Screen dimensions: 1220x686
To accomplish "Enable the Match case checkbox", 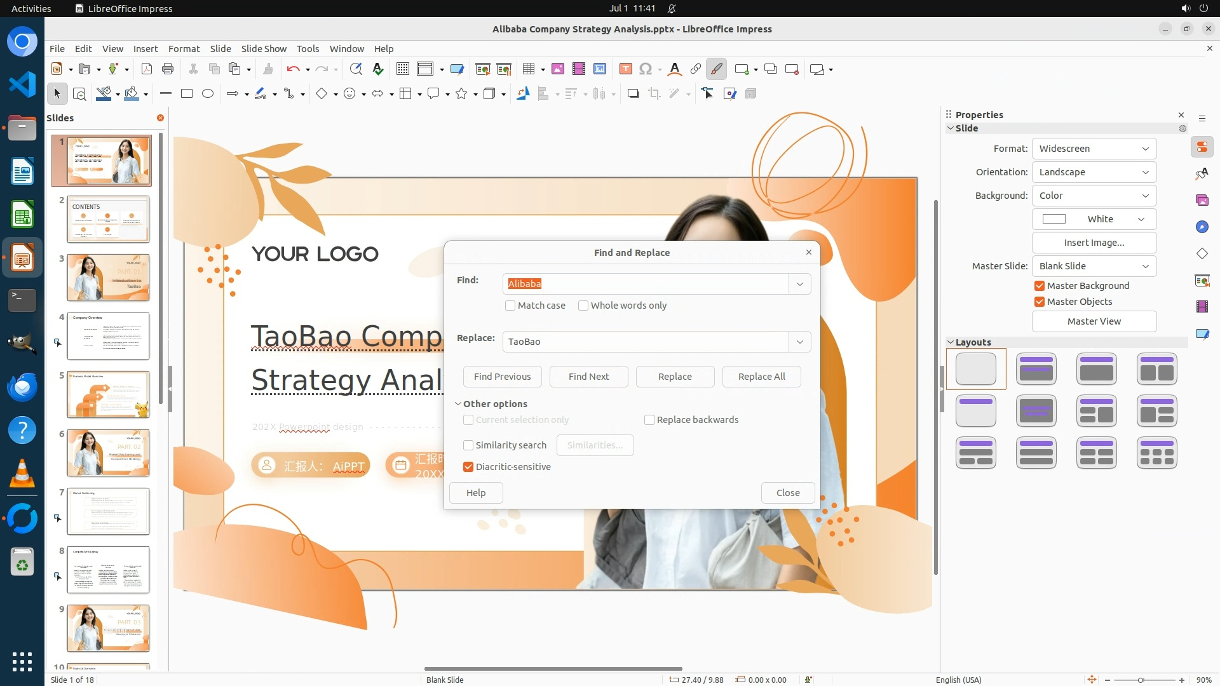I will pos(510,306).
